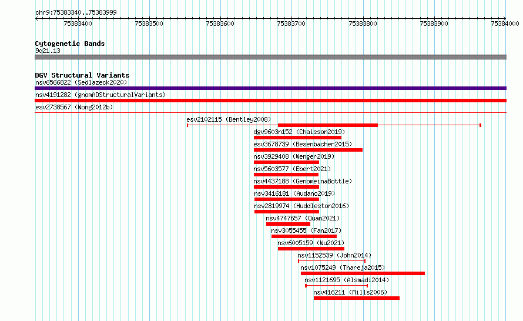Viewport: 523px width, 321px height.
Task: Open nsv416211 (Mills2006) label
Action: point(350,292)
